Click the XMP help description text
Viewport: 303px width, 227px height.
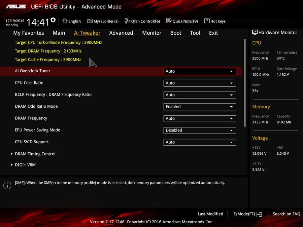[x=120, y=183]
